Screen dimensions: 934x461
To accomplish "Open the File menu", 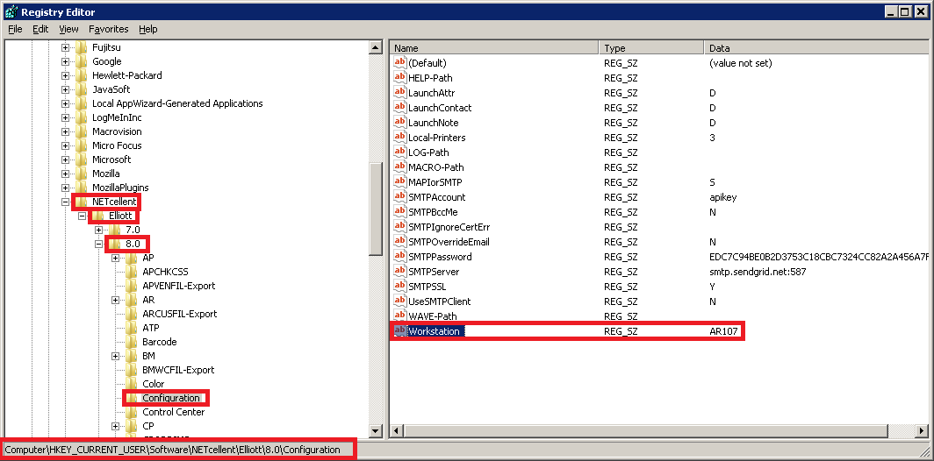I will [15, 29].
